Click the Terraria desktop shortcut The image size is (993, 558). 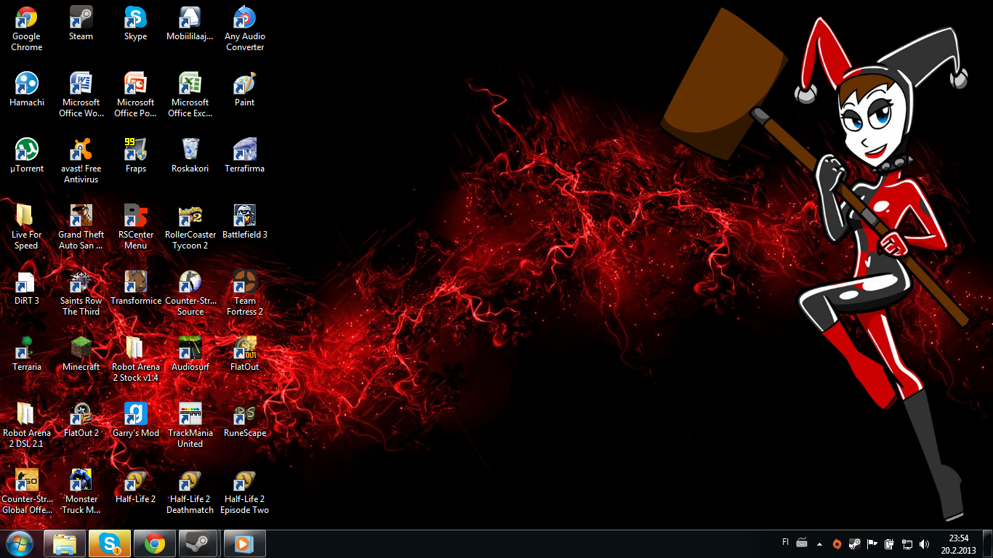27,355
